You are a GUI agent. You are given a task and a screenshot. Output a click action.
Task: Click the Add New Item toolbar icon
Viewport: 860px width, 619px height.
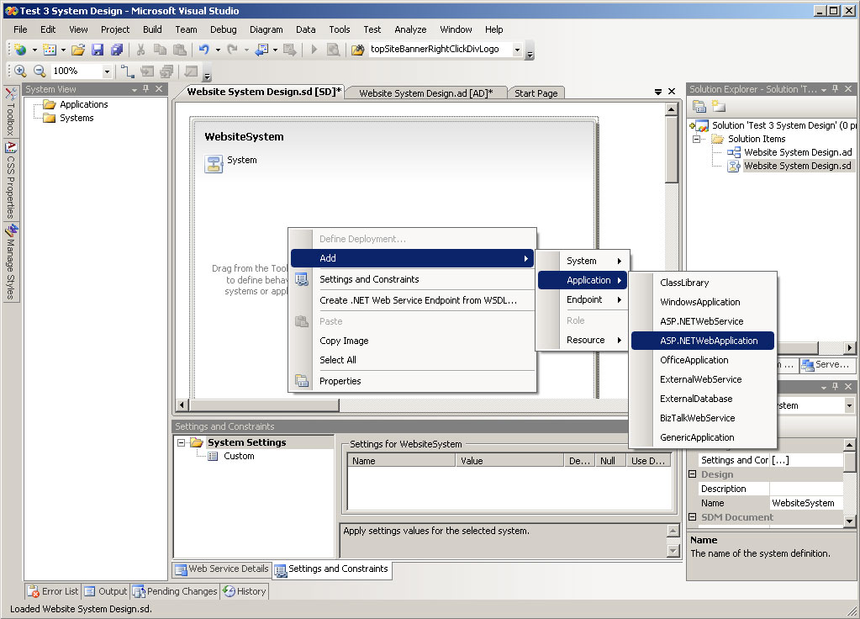point(50,50)
